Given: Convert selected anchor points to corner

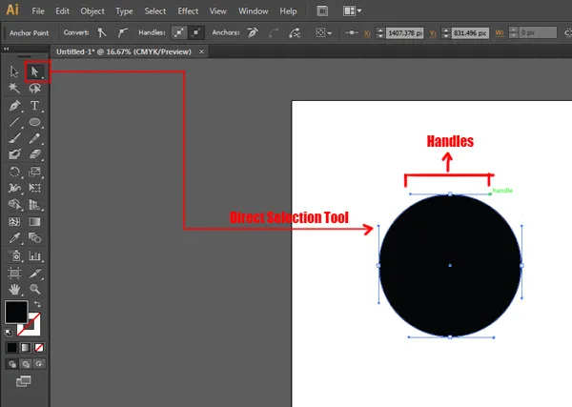Looking at the screenshot, I should click(x=103, y=32).
